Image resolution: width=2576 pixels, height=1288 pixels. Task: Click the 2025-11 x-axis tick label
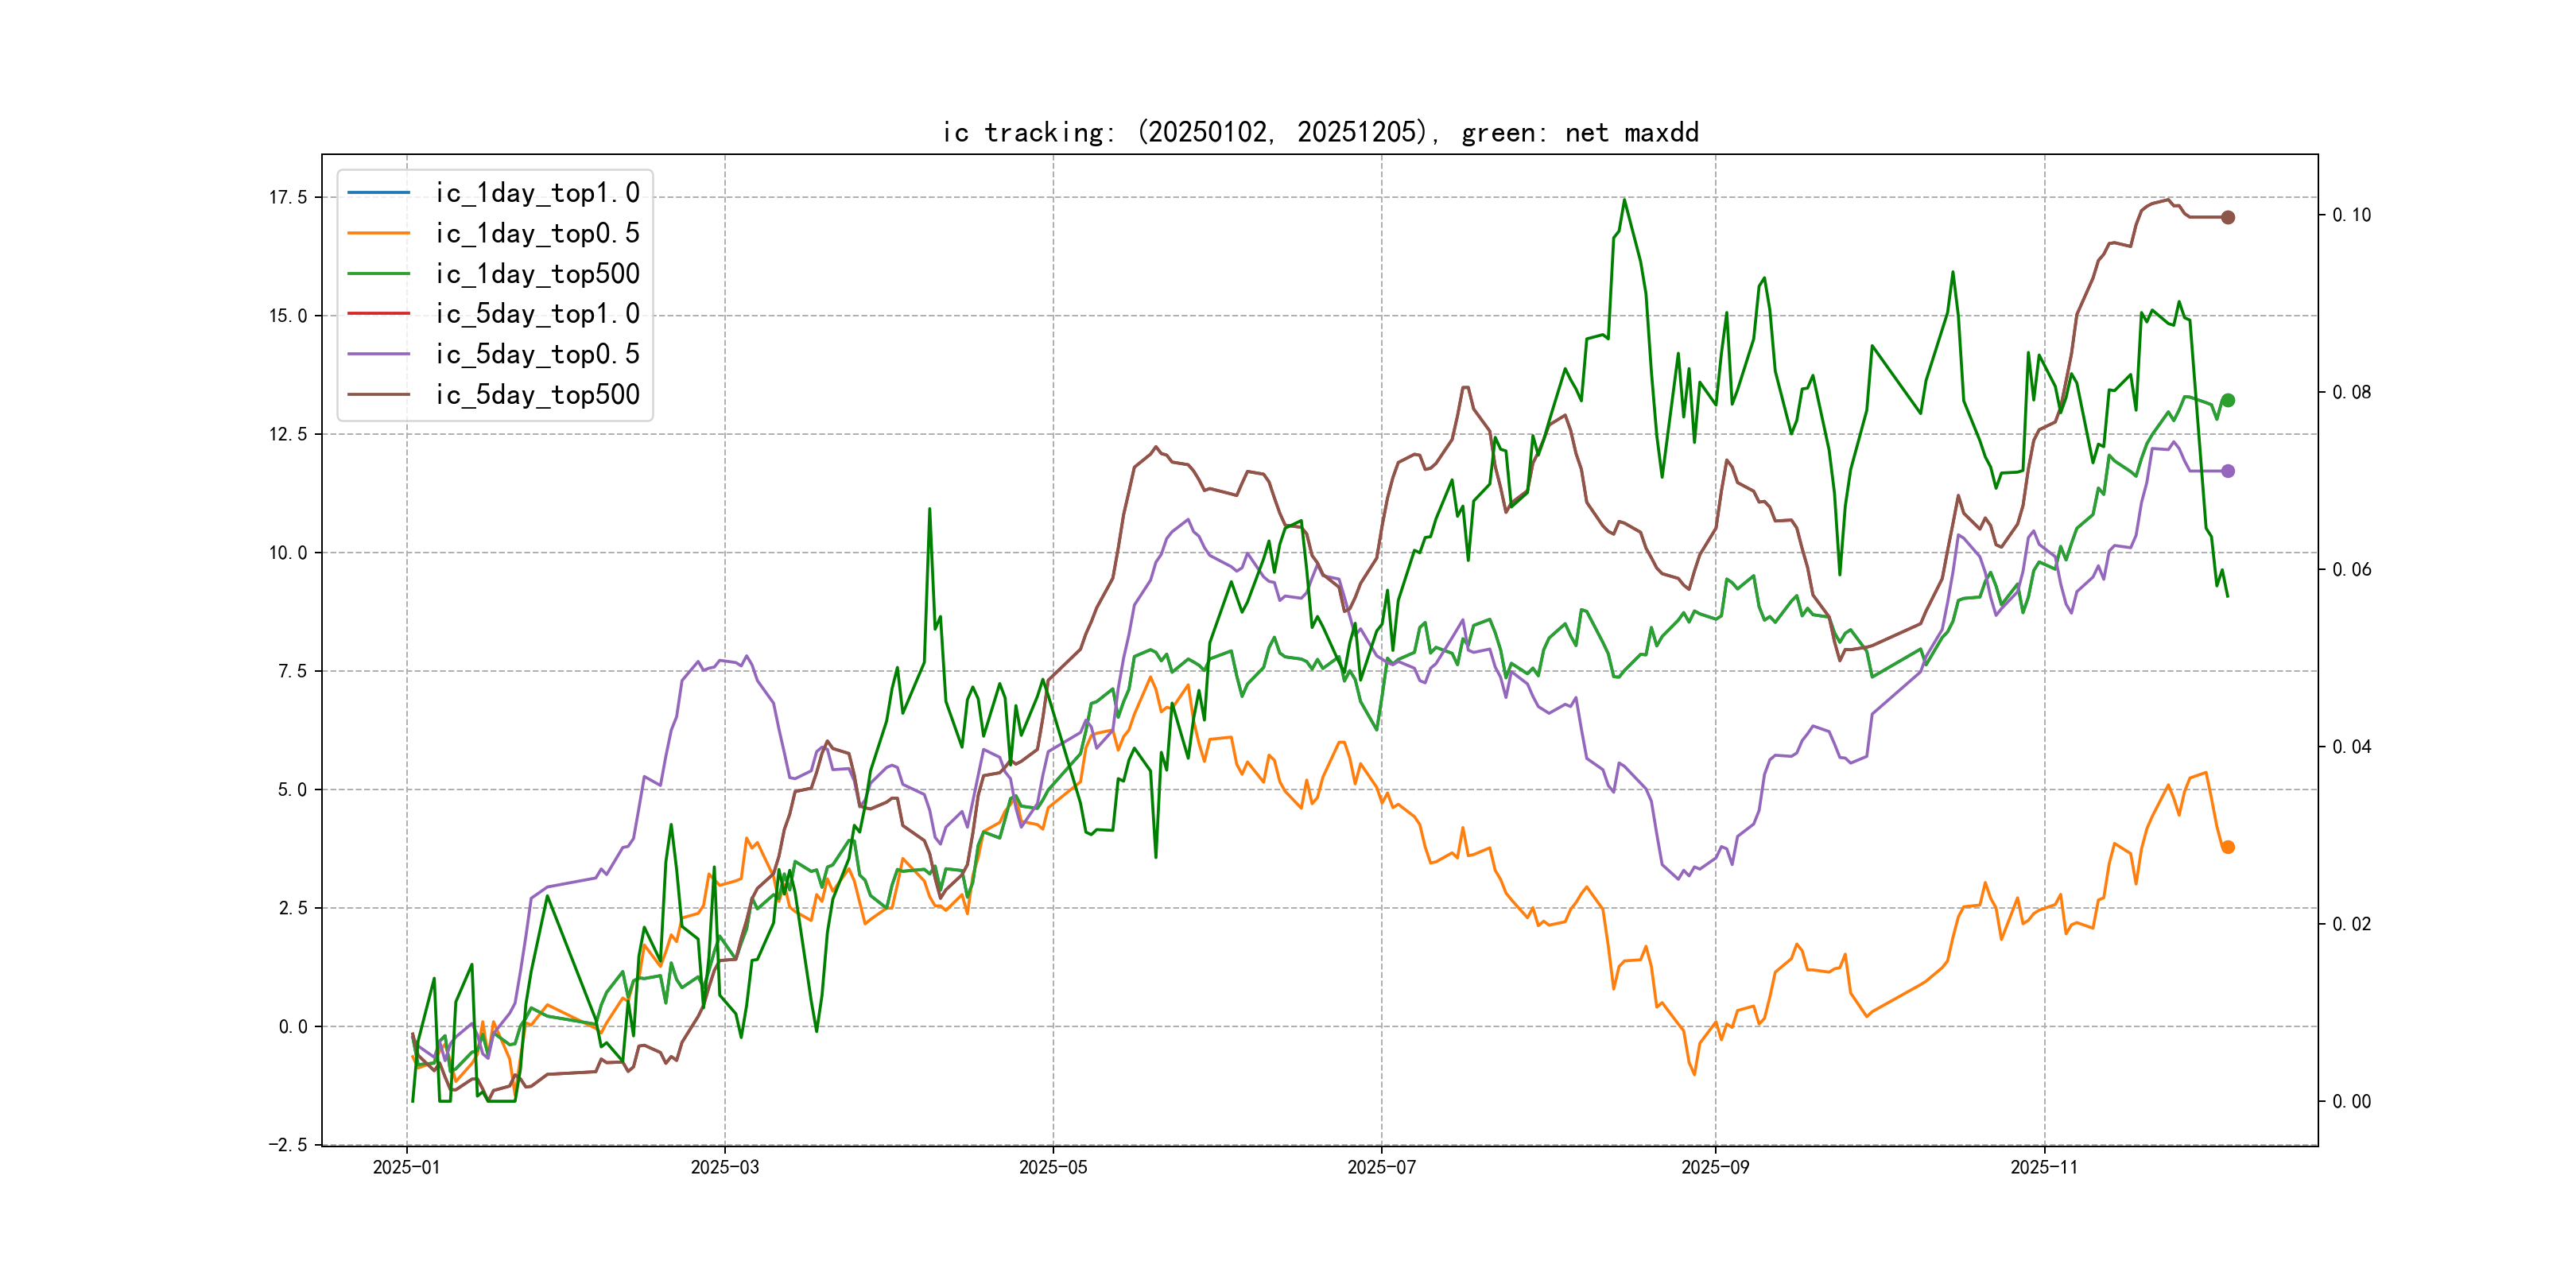tap(2043, 1167)
